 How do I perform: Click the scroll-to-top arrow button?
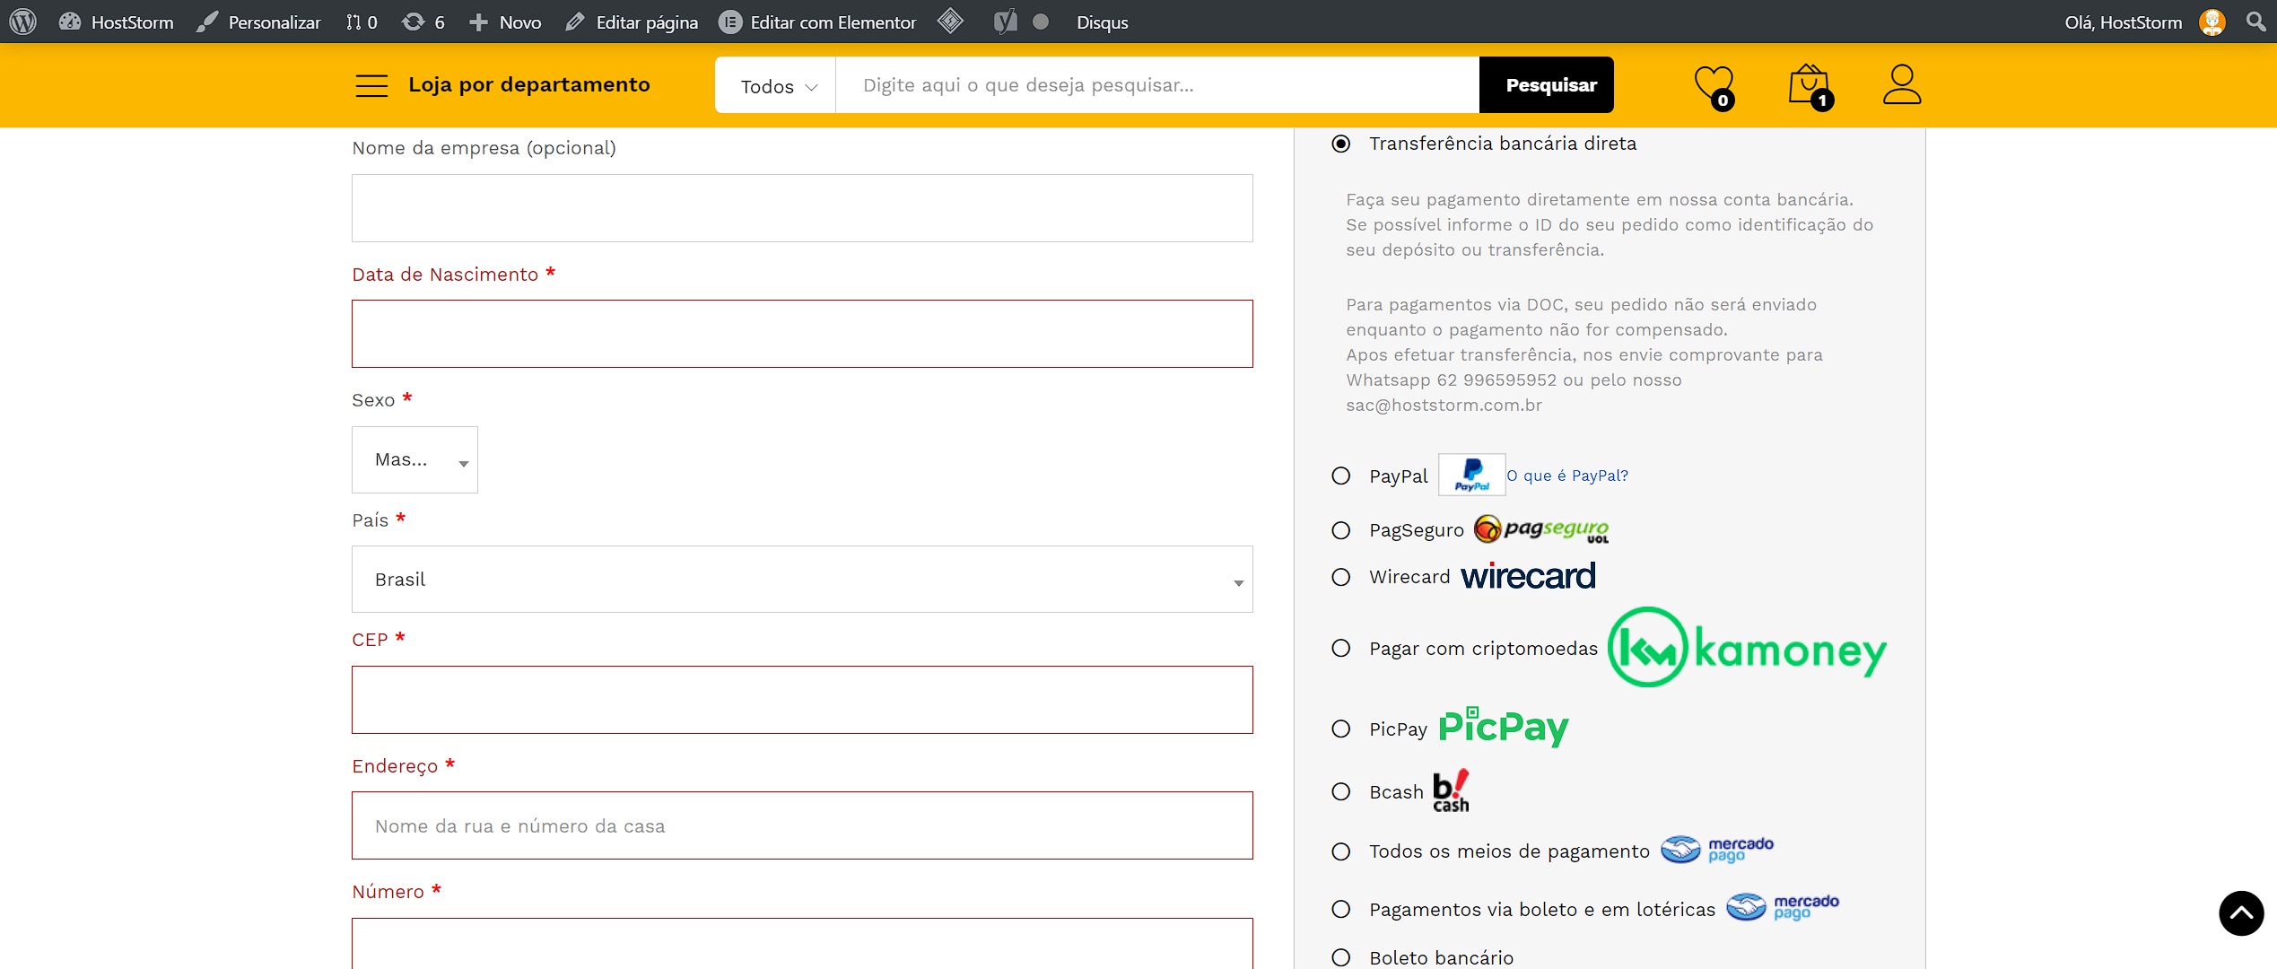tap(2240, 913)
